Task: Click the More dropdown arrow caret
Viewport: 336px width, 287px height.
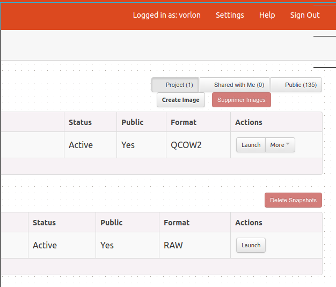Action: 288,144
